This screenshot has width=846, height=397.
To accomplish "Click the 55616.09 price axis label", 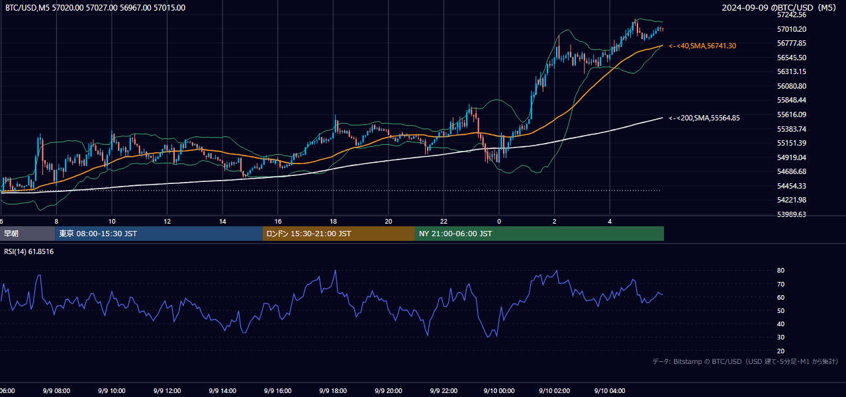I will point(792,114).
